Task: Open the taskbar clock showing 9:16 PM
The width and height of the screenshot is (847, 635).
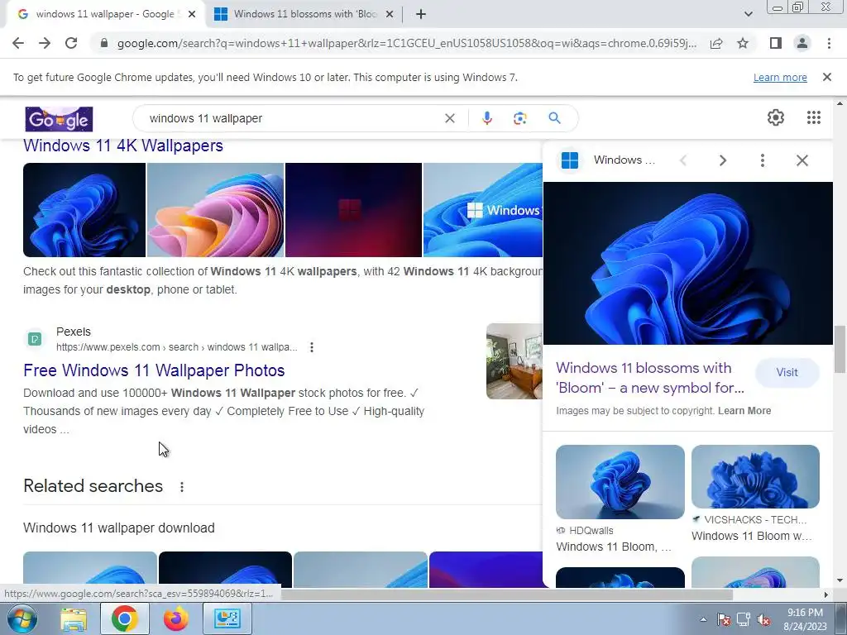Action: [x=806, y=618]
